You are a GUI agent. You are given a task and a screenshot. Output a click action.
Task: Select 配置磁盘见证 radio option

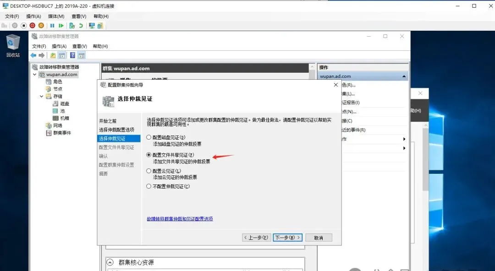coord(148,136)
